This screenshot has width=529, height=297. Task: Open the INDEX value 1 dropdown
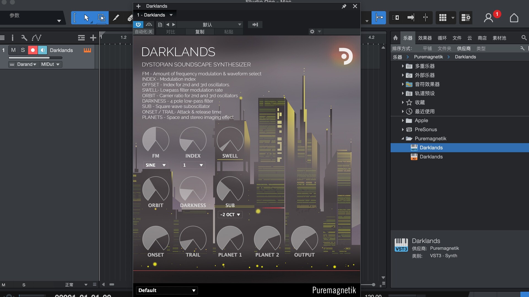coord(193,165)
